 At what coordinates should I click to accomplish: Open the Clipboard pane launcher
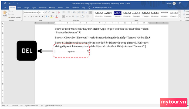click(x=21, y=20)
